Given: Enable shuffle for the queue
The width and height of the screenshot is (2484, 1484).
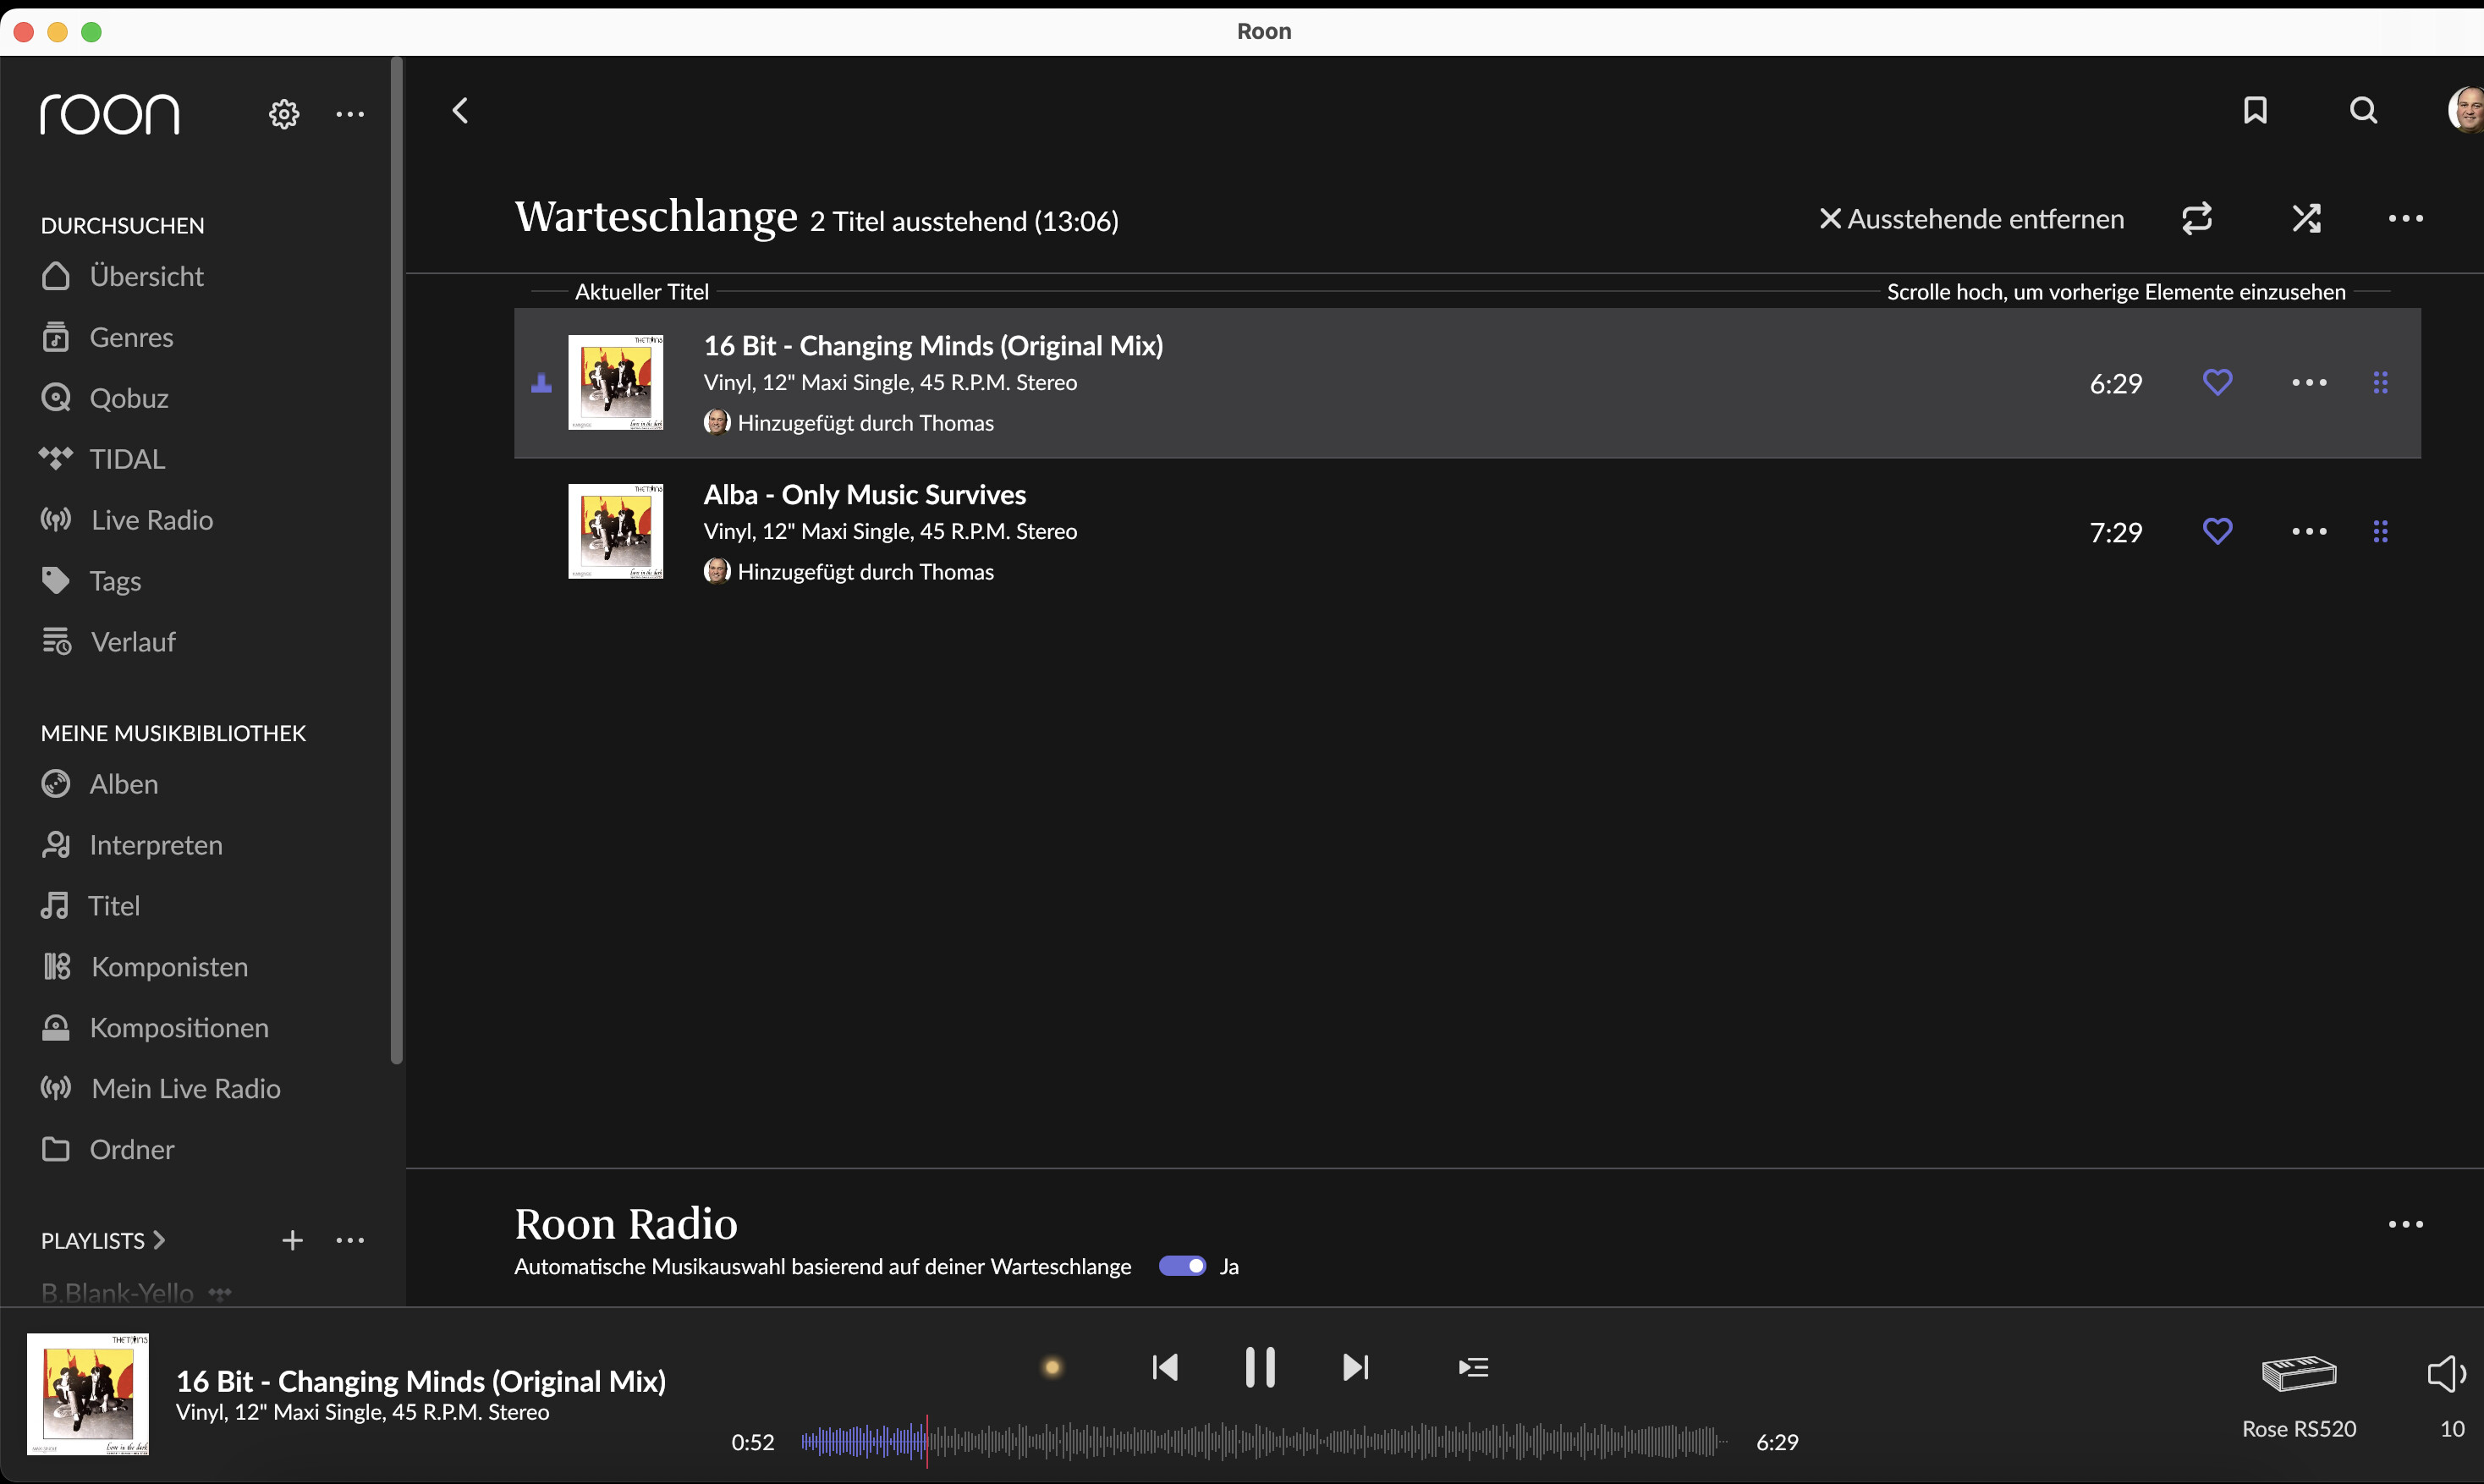Looking at the screenshot, I should pos(2306,218).
